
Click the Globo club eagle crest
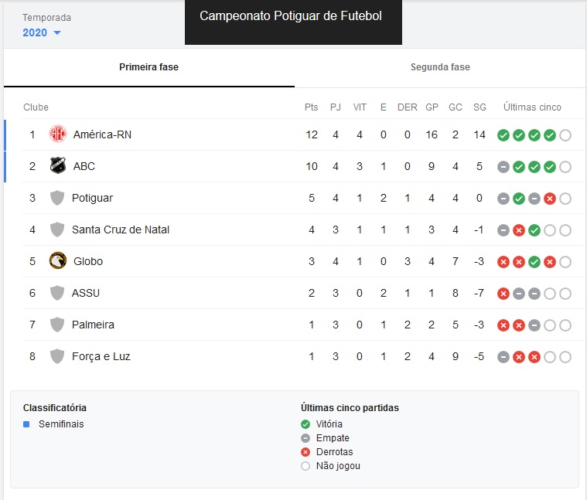click(58, 261)
